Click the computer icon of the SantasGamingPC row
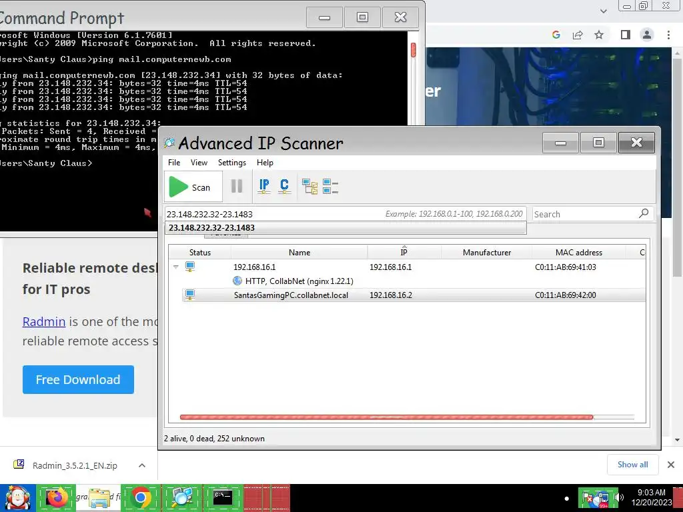 pyautogui.click(x=190, y=295)
